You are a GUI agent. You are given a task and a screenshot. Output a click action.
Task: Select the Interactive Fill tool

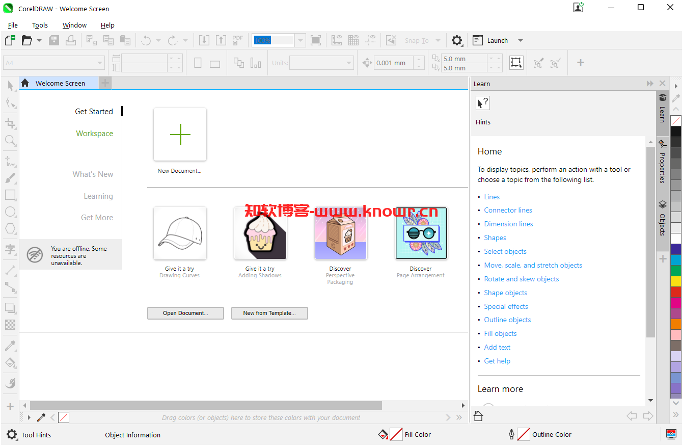[10, 362]
